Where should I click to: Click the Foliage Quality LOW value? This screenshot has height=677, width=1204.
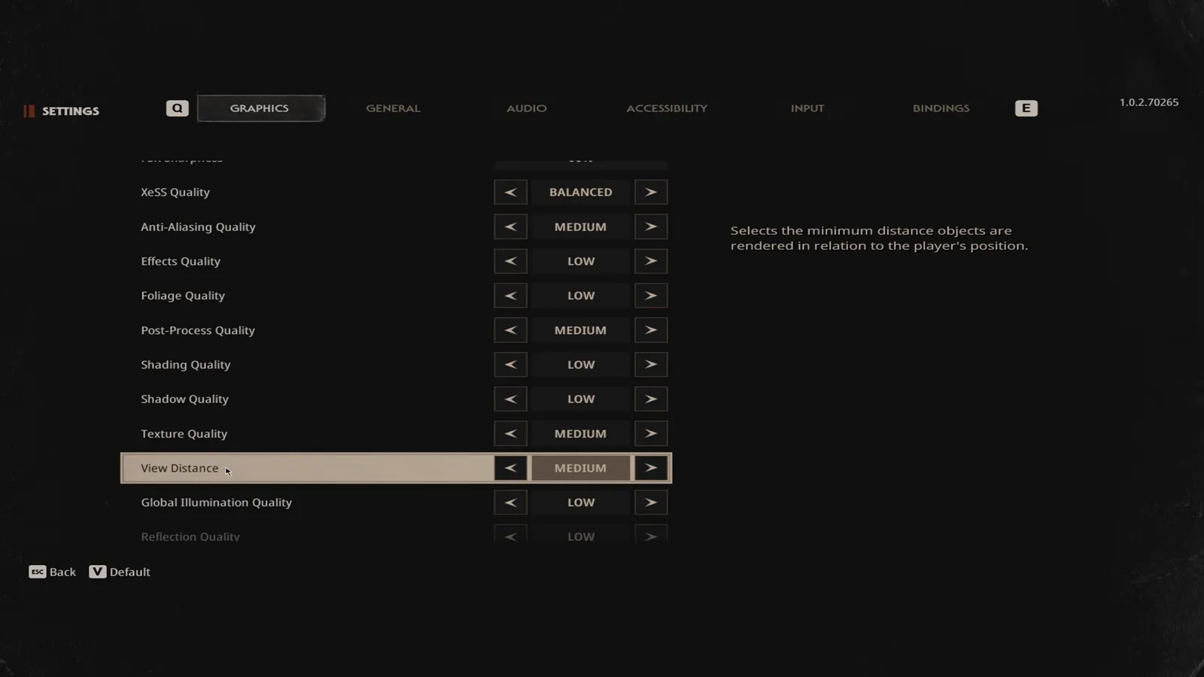[580, 296]
